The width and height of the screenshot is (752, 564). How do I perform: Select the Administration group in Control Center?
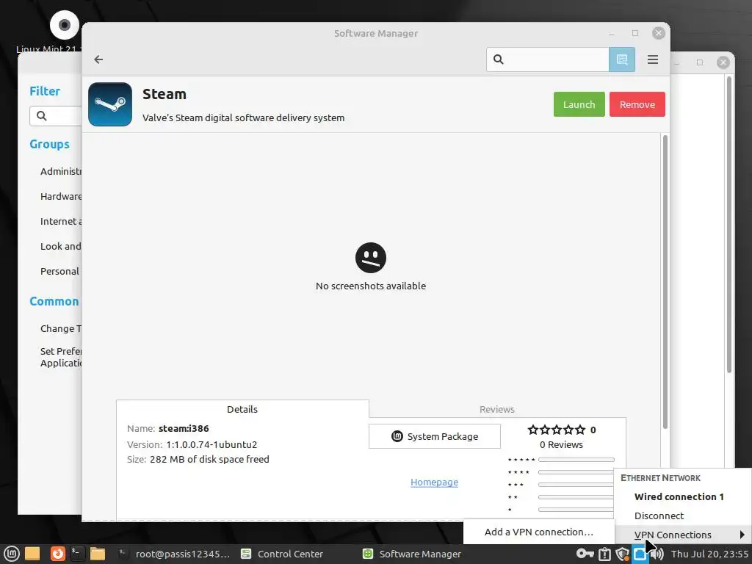[x=61, y=172]
